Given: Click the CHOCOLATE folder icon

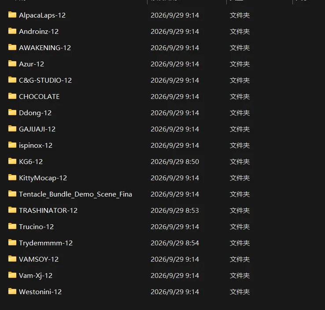Looking at the screenshot, I should point(12,96).
